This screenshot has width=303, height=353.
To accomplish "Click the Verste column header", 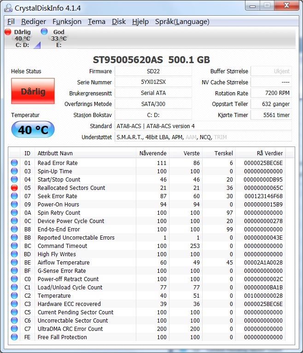I will tap(186, 153).
